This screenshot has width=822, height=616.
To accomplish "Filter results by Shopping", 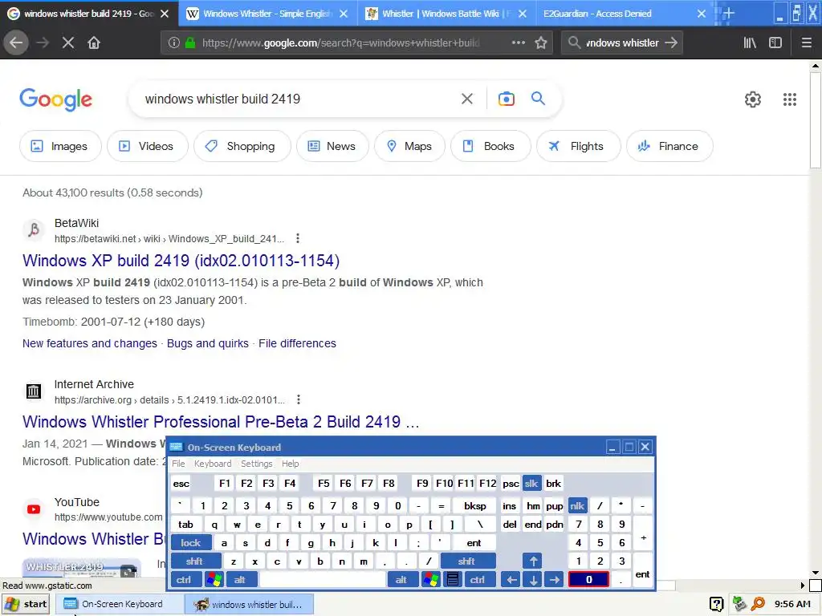I will (x=242, y=146).
